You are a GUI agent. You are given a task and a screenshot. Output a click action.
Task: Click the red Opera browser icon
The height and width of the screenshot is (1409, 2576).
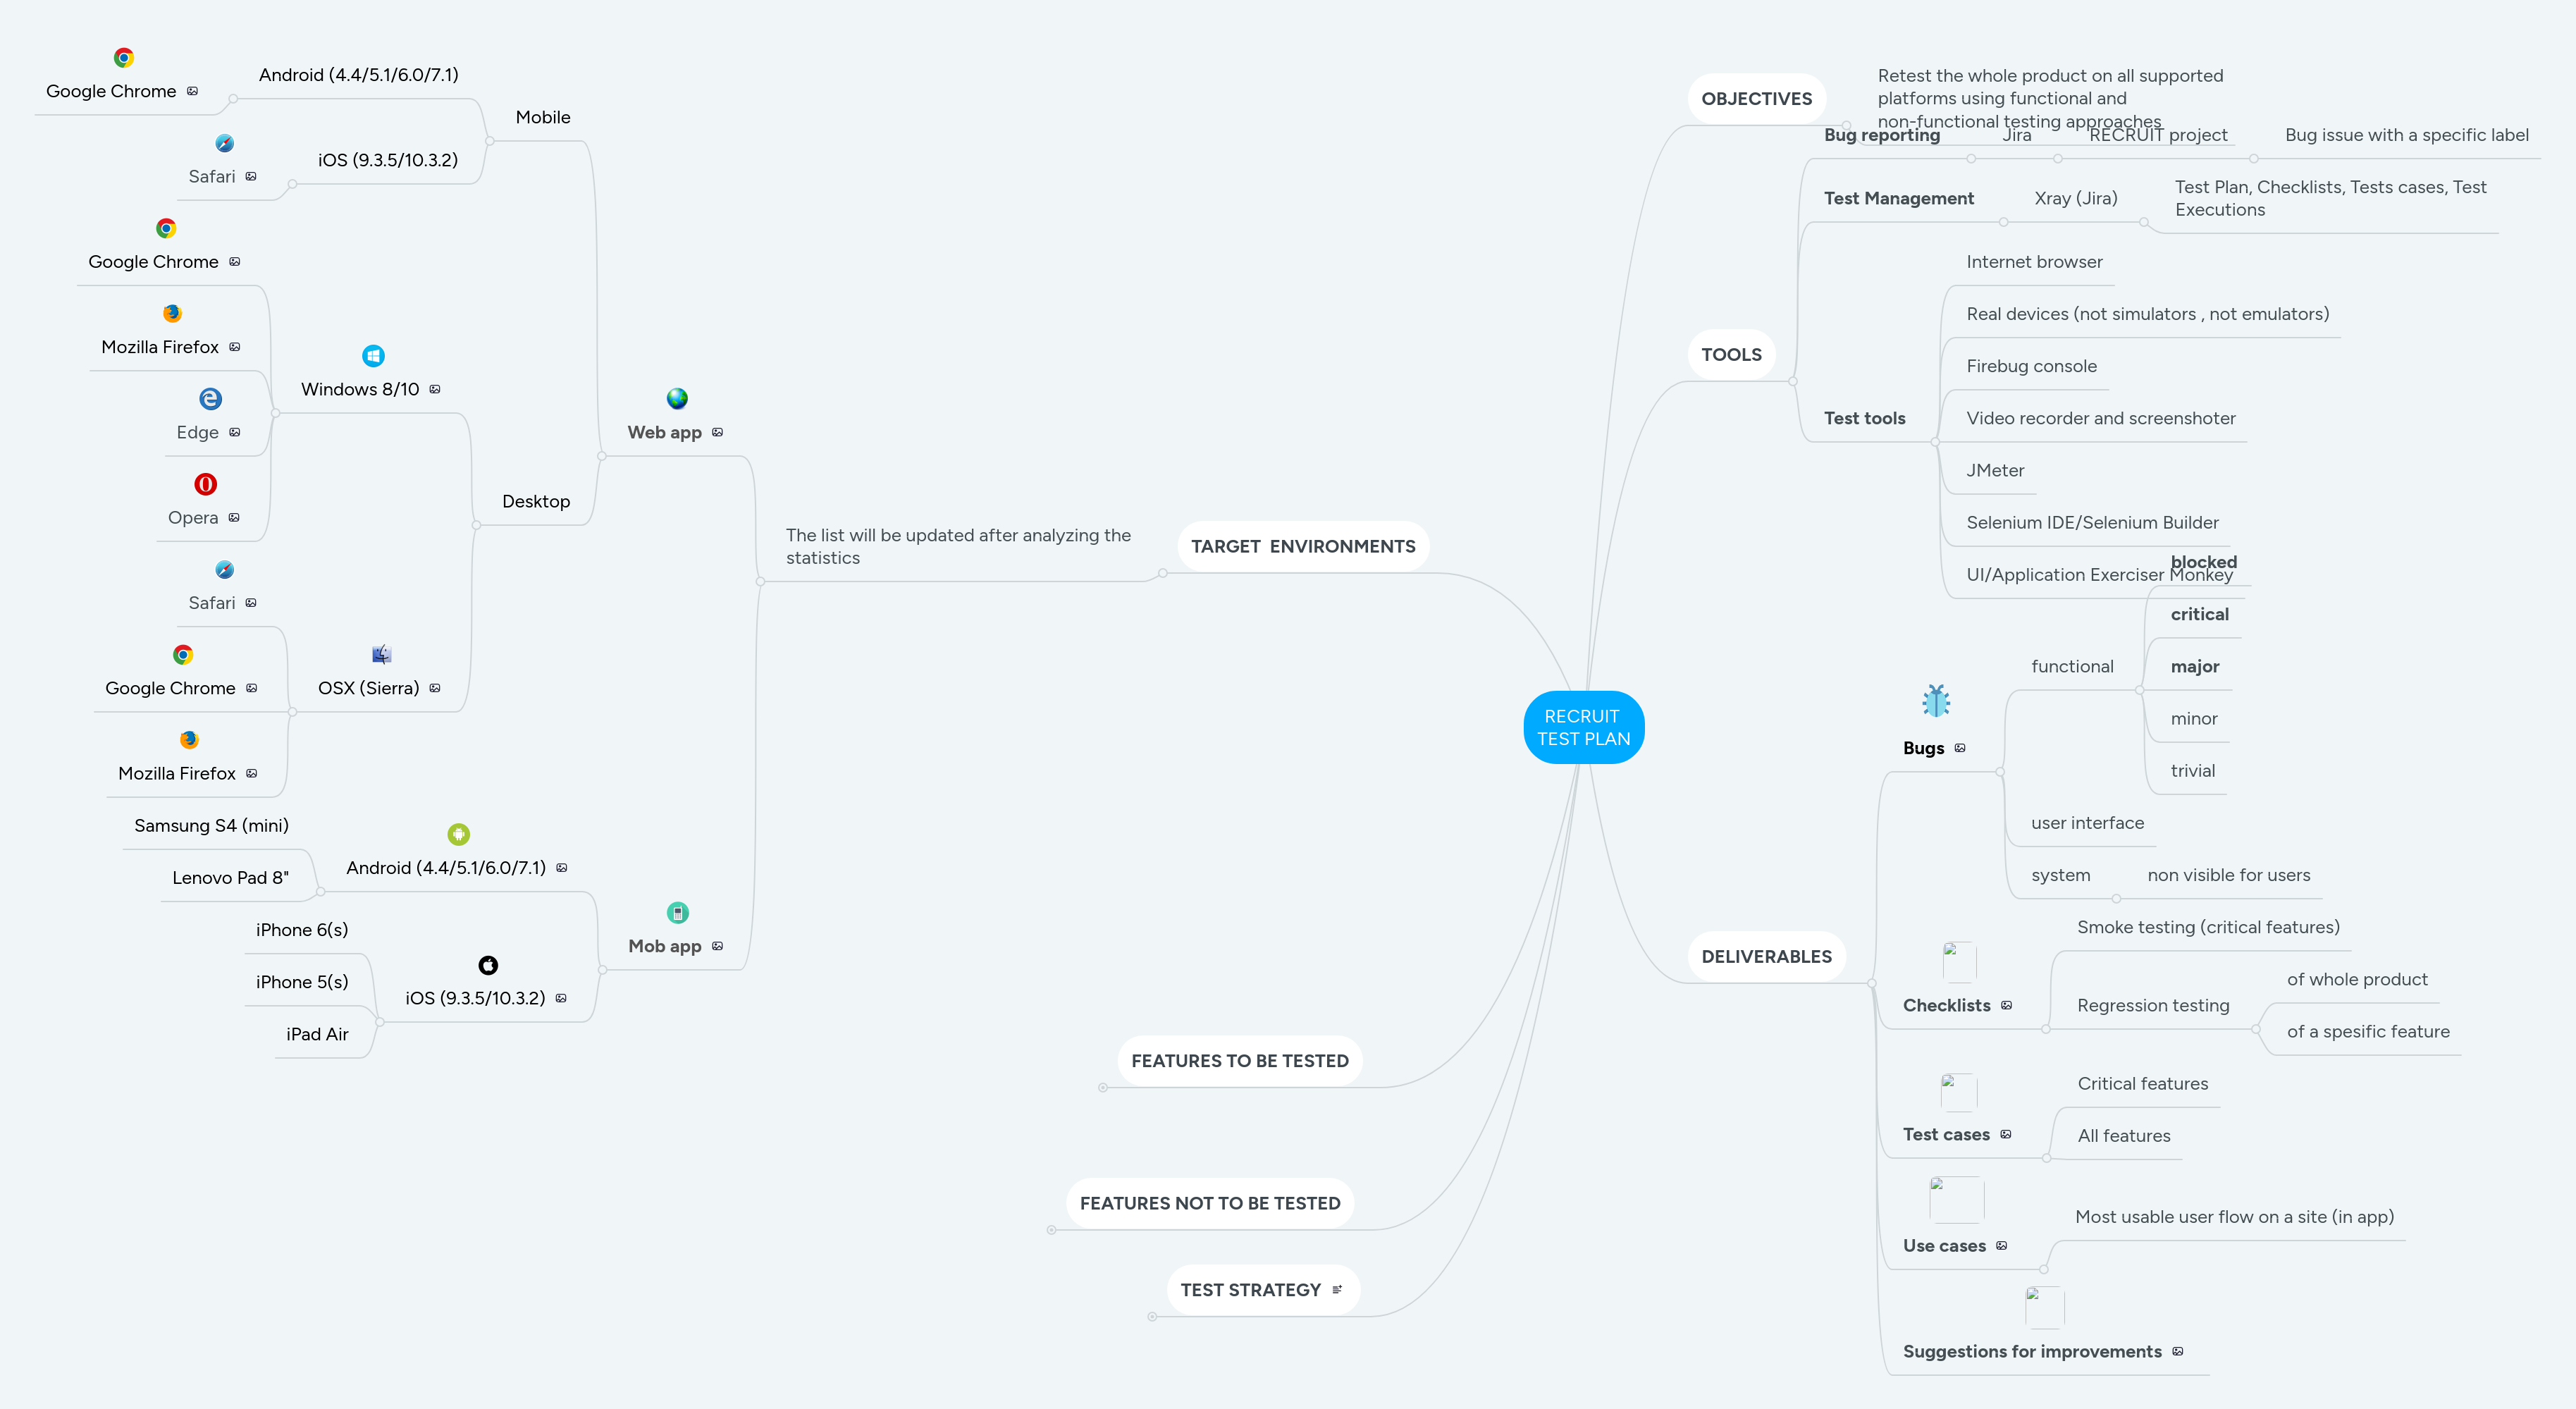(205, 484)
